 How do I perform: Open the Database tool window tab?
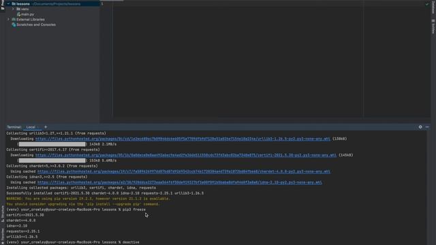433,7
